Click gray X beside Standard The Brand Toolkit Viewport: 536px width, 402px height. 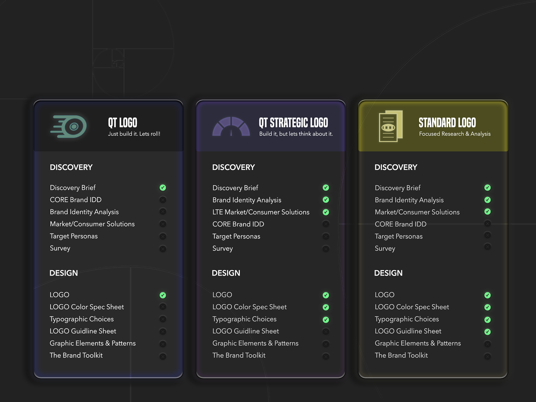tap(487, 356)
